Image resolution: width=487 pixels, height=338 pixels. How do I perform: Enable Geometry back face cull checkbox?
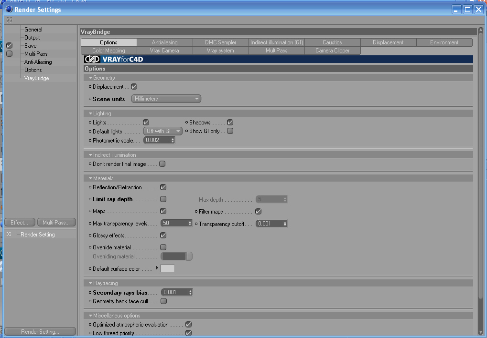coord(164,301)
